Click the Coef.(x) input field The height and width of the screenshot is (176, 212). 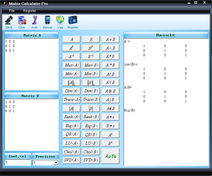click(18, 162)
